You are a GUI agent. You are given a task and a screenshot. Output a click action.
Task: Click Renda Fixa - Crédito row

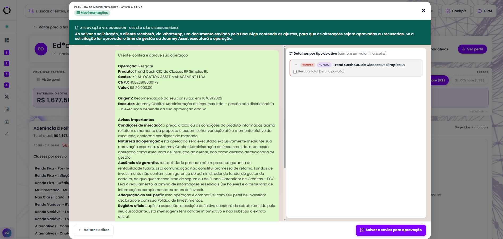[52, 183]
